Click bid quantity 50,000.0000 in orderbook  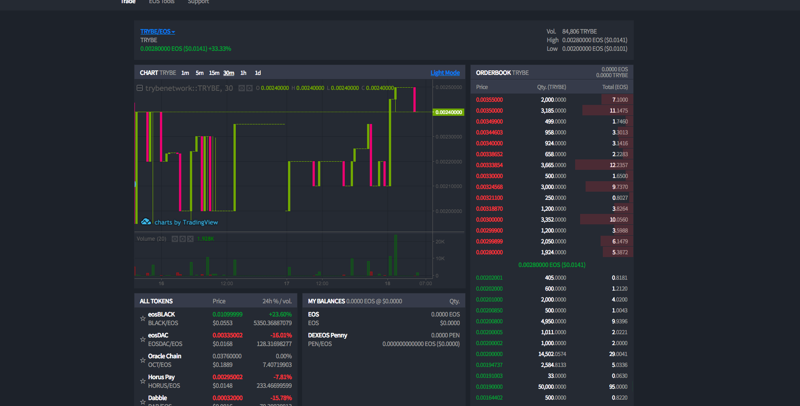[552, 387]
